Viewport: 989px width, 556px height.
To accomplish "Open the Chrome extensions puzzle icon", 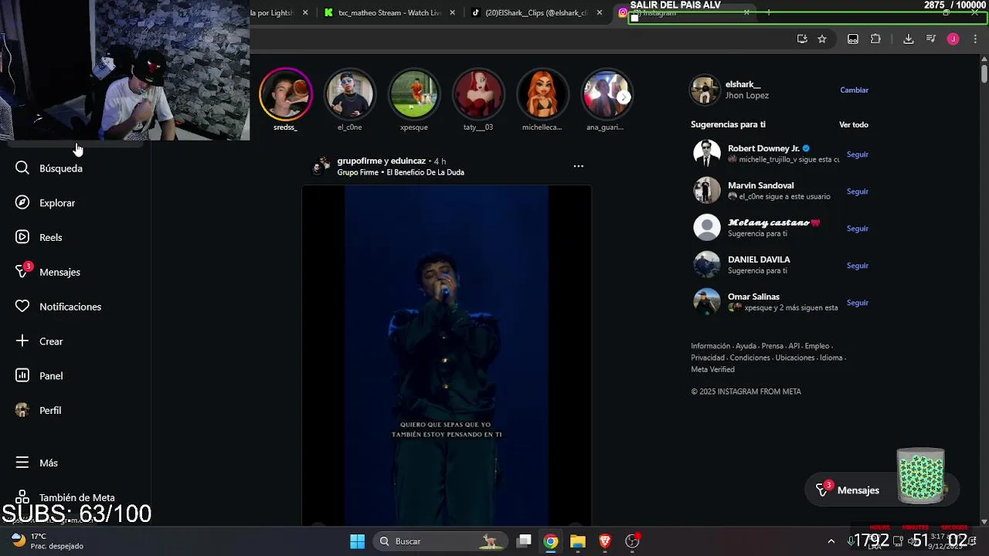I will pyautogui.click(x=875, y=39).
